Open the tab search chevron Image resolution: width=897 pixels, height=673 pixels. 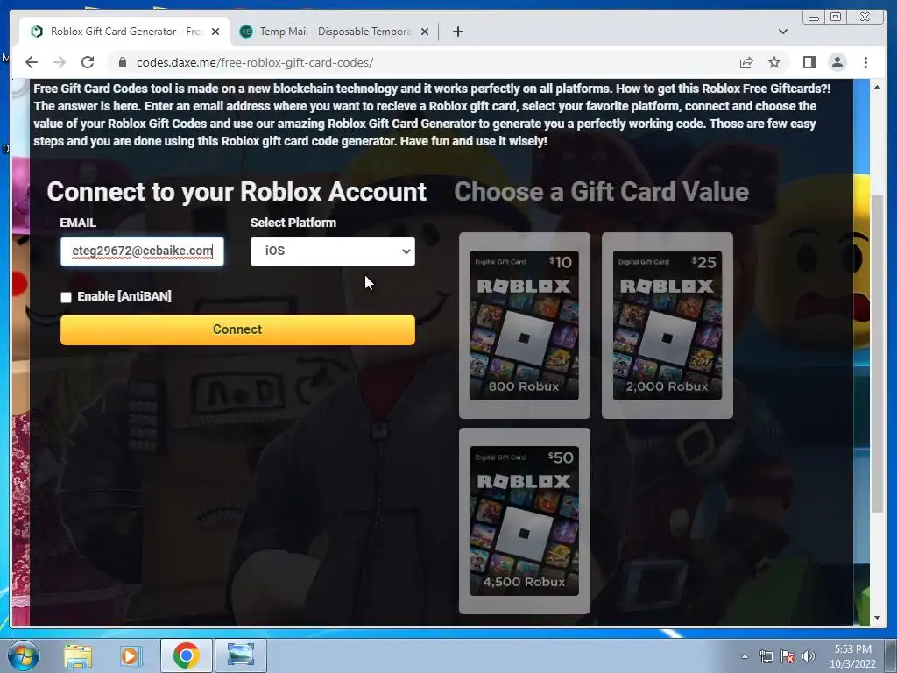pyautogui.click(x=782, y=32)
